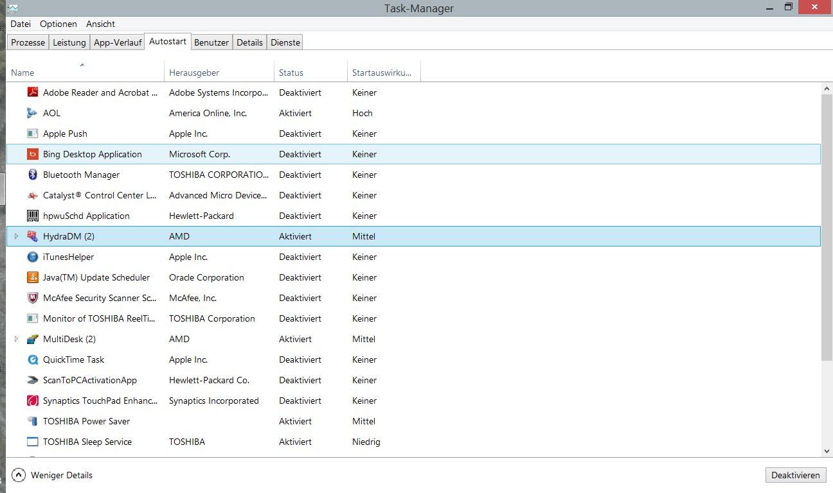833x493 pixels.
Task: Click the Catalyst Control Center icon
Action: coord(33,195)
